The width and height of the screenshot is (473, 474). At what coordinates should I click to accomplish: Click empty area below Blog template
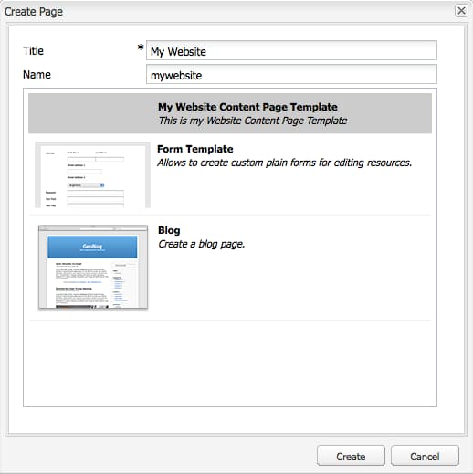pos(230,363)
